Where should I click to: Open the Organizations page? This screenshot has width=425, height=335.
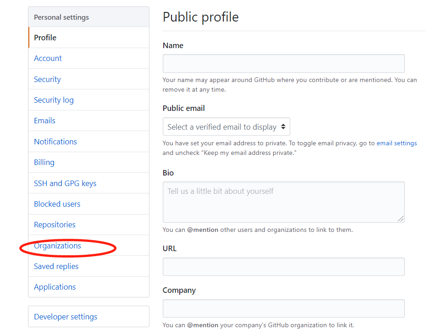click(57, 246)
